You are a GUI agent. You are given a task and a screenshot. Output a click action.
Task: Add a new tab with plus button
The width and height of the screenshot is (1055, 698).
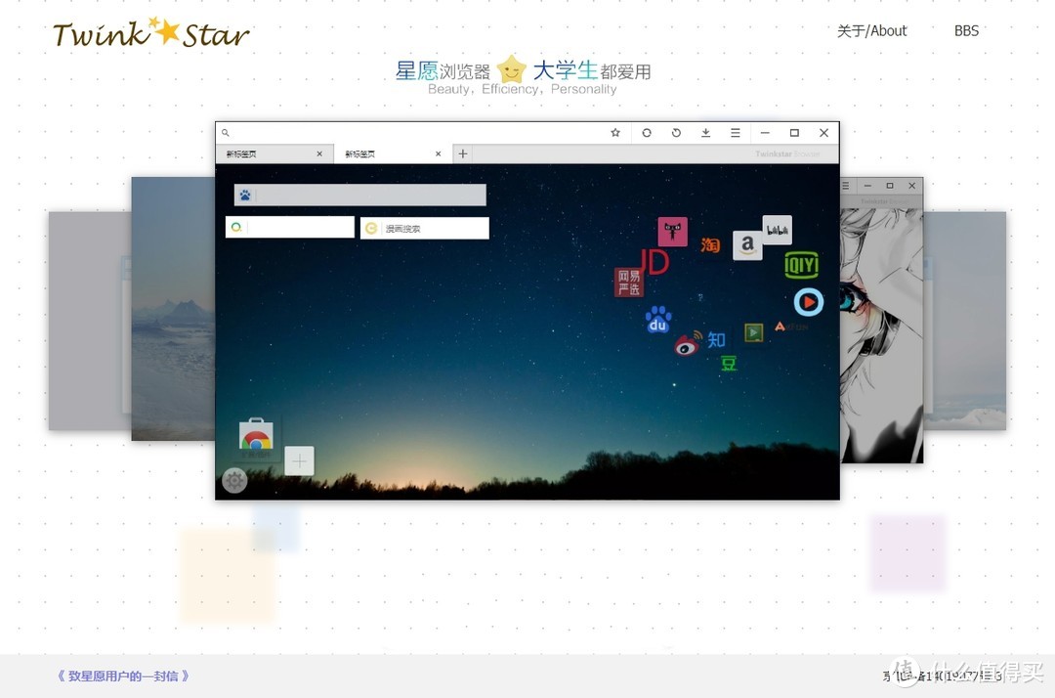tap(462, 154)
